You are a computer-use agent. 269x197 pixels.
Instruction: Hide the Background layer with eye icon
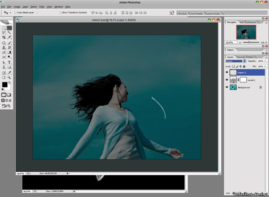click(x=227, y=87)
